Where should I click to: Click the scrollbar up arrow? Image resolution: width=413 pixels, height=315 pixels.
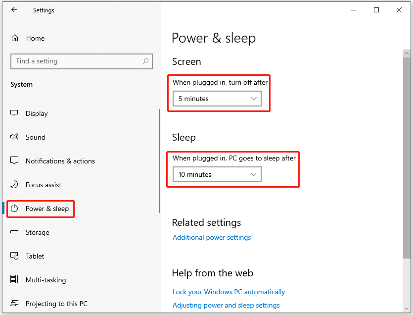pyautogui.click(x=407, y=53)
